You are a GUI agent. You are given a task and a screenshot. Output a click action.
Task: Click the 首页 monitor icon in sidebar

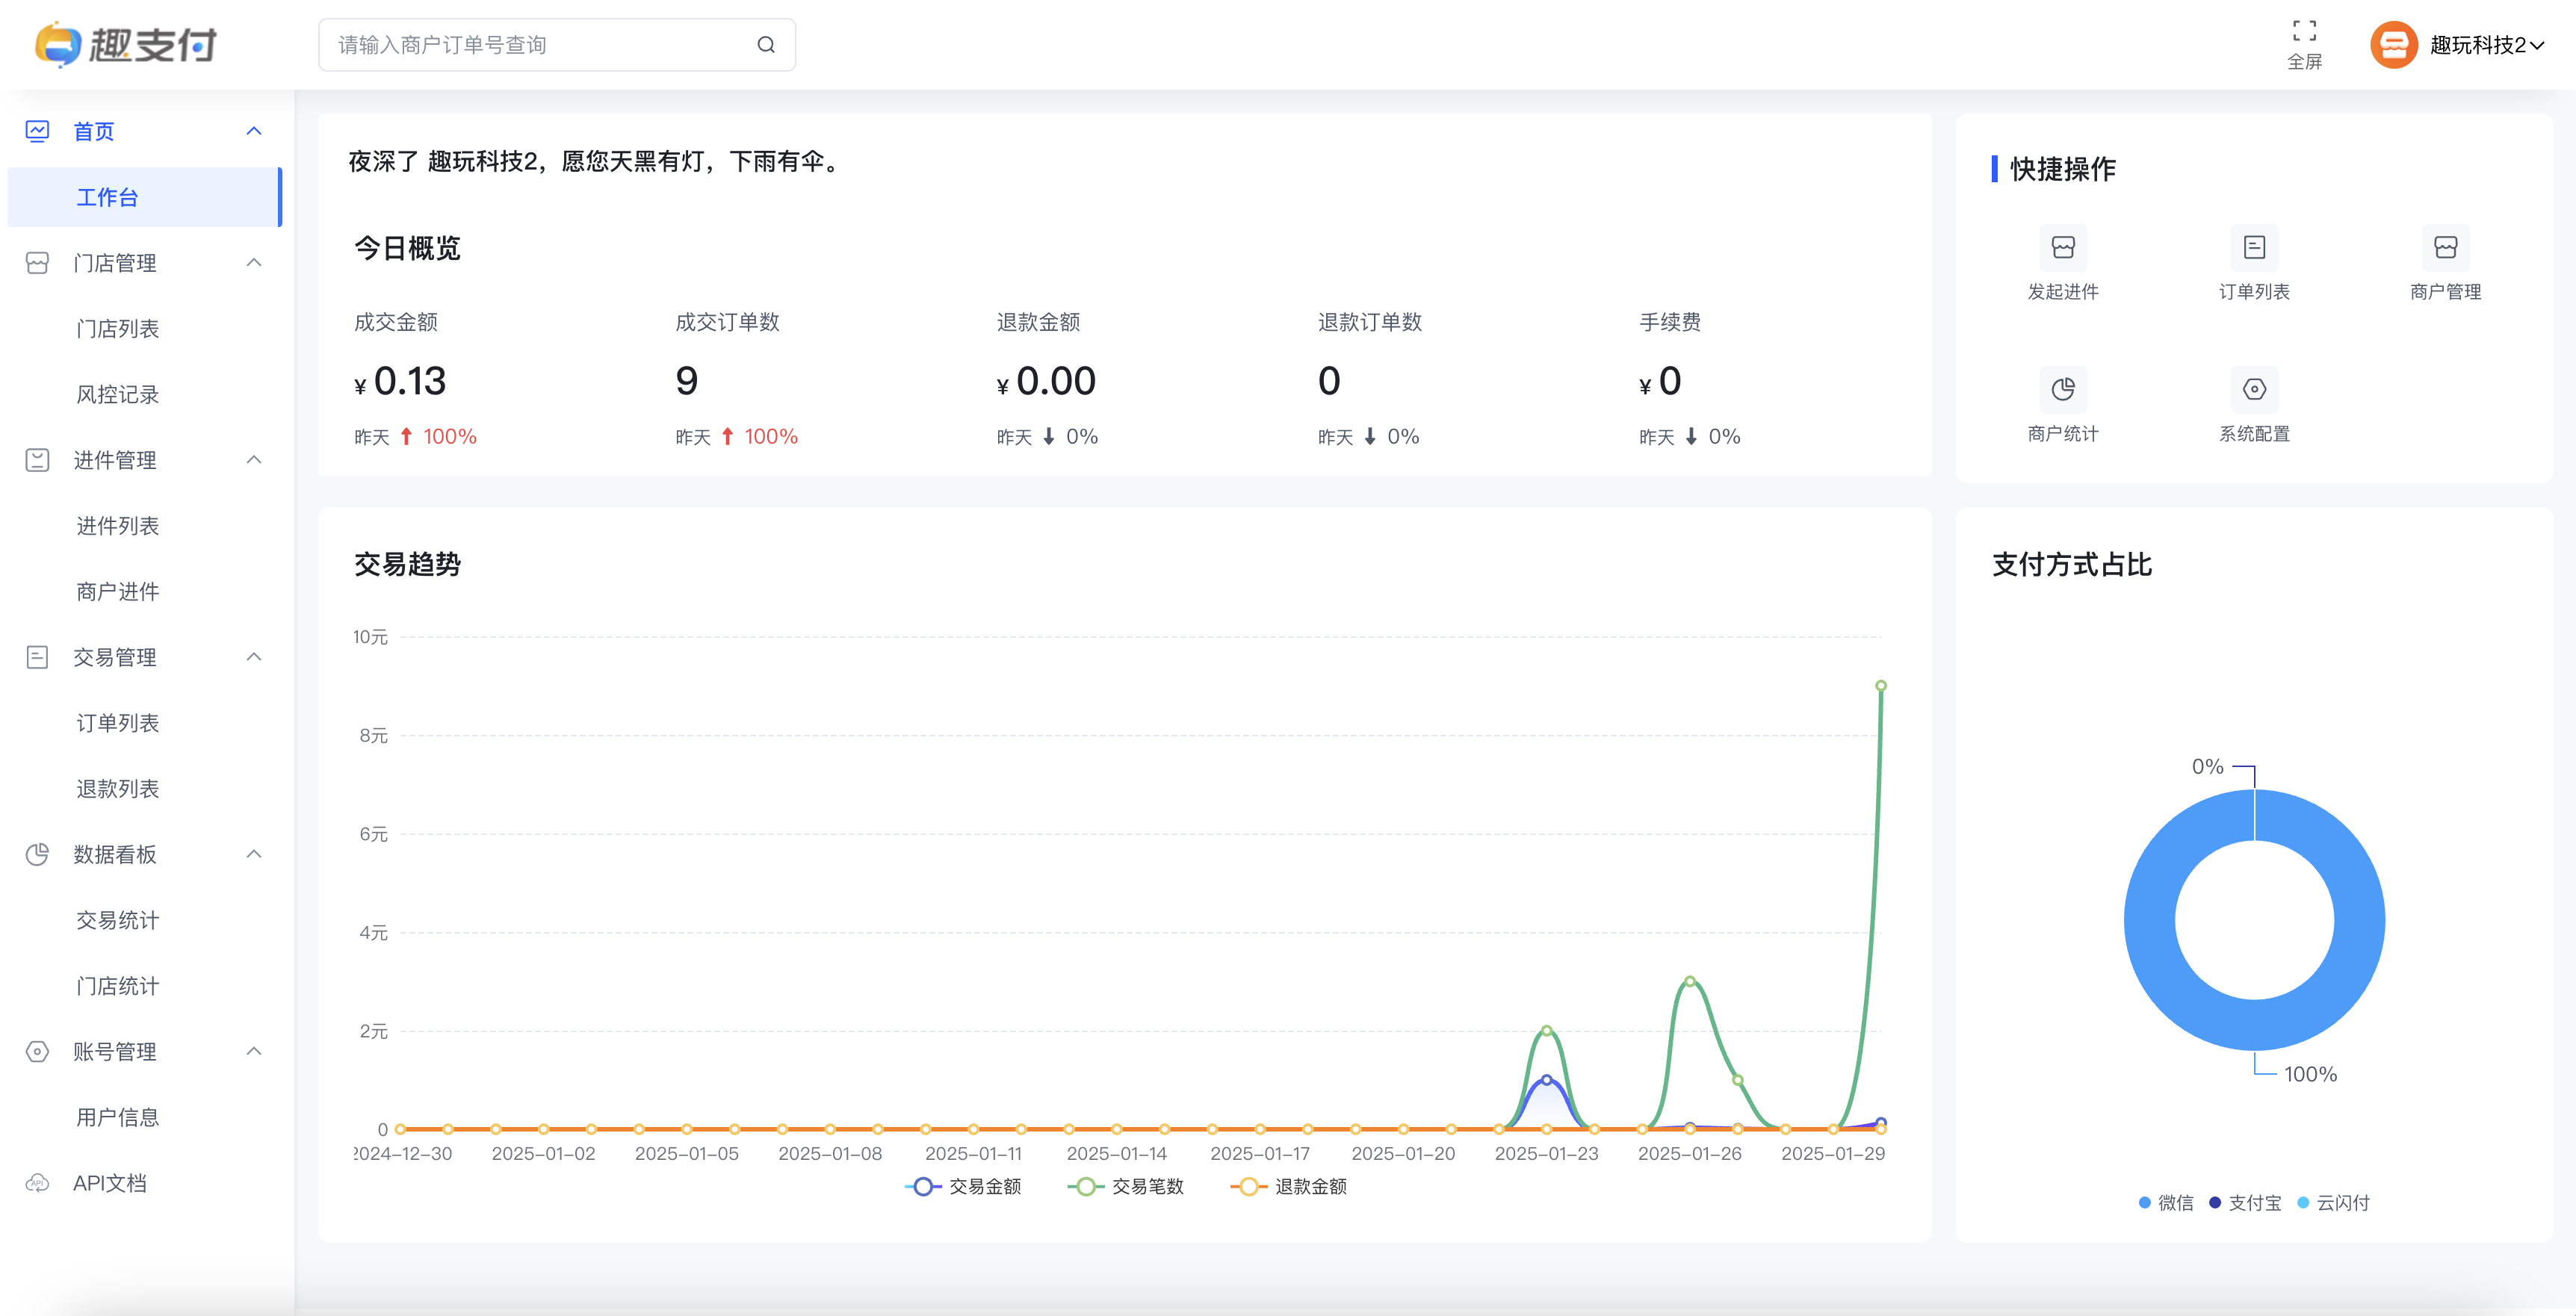[37, 131]
